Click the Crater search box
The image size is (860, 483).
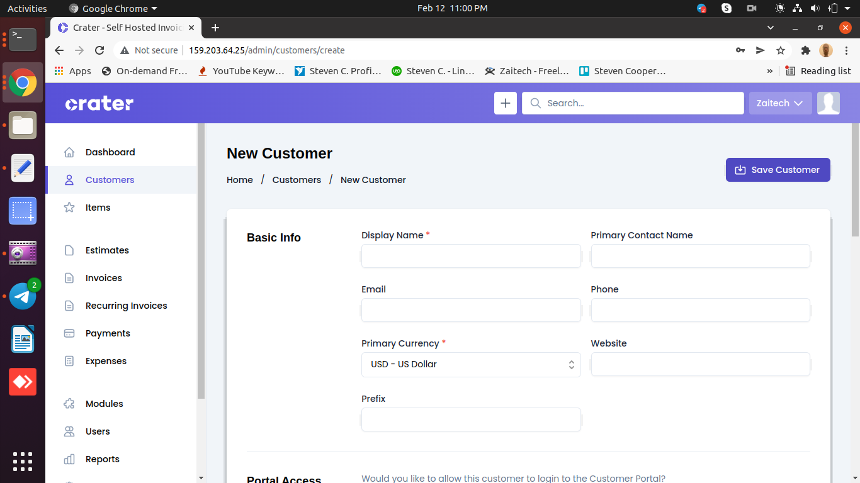[633, 103]
